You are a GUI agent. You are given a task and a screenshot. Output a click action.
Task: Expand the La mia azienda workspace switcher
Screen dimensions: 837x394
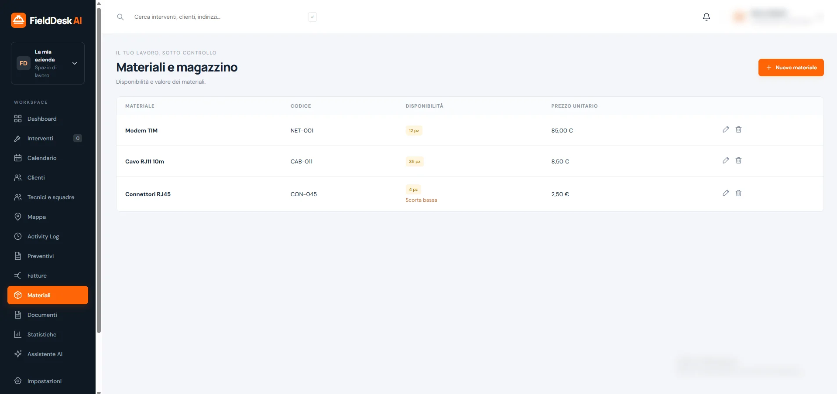coord(48,63)
